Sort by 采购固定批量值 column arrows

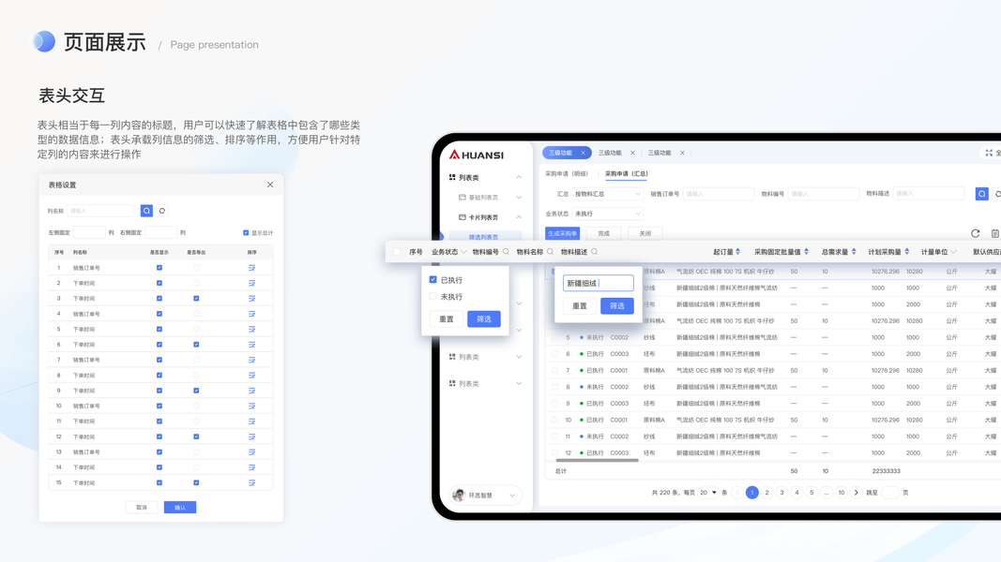[x=806, y=252]
